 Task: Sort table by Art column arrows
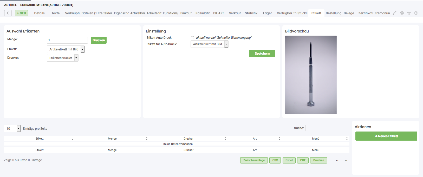pyautogui.click(x=279, y=139)
